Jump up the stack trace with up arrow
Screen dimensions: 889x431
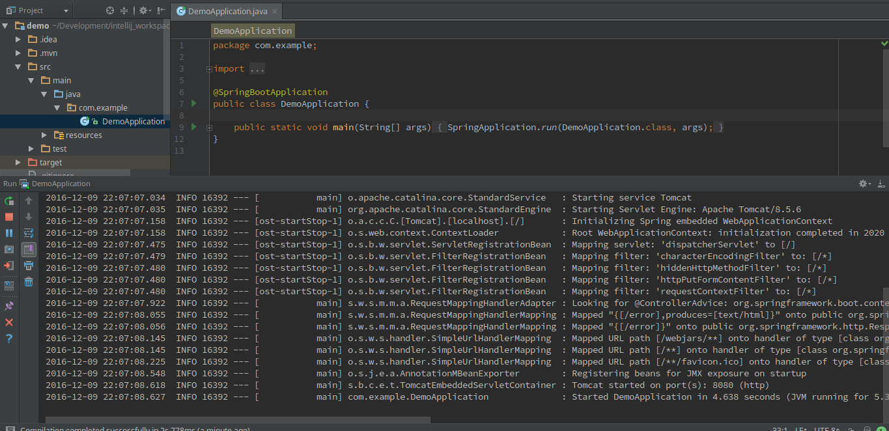click(x=29, y=200)
